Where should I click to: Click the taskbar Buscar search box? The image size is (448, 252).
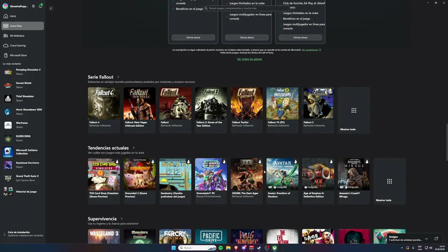tap(197, 248)
